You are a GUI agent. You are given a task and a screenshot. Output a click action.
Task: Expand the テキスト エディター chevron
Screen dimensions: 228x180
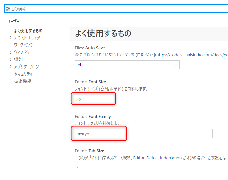point(11,38)
